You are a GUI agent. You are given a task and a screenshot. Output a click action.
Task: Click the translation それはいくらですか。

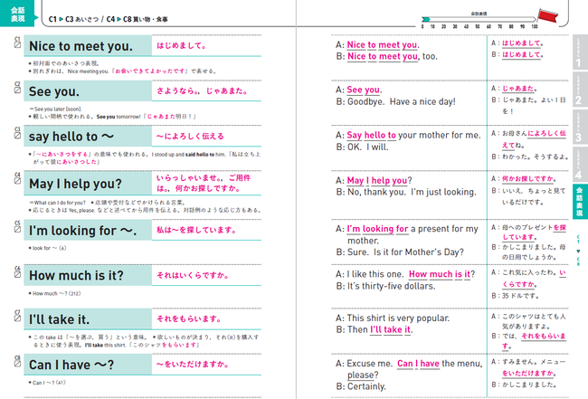193,275
